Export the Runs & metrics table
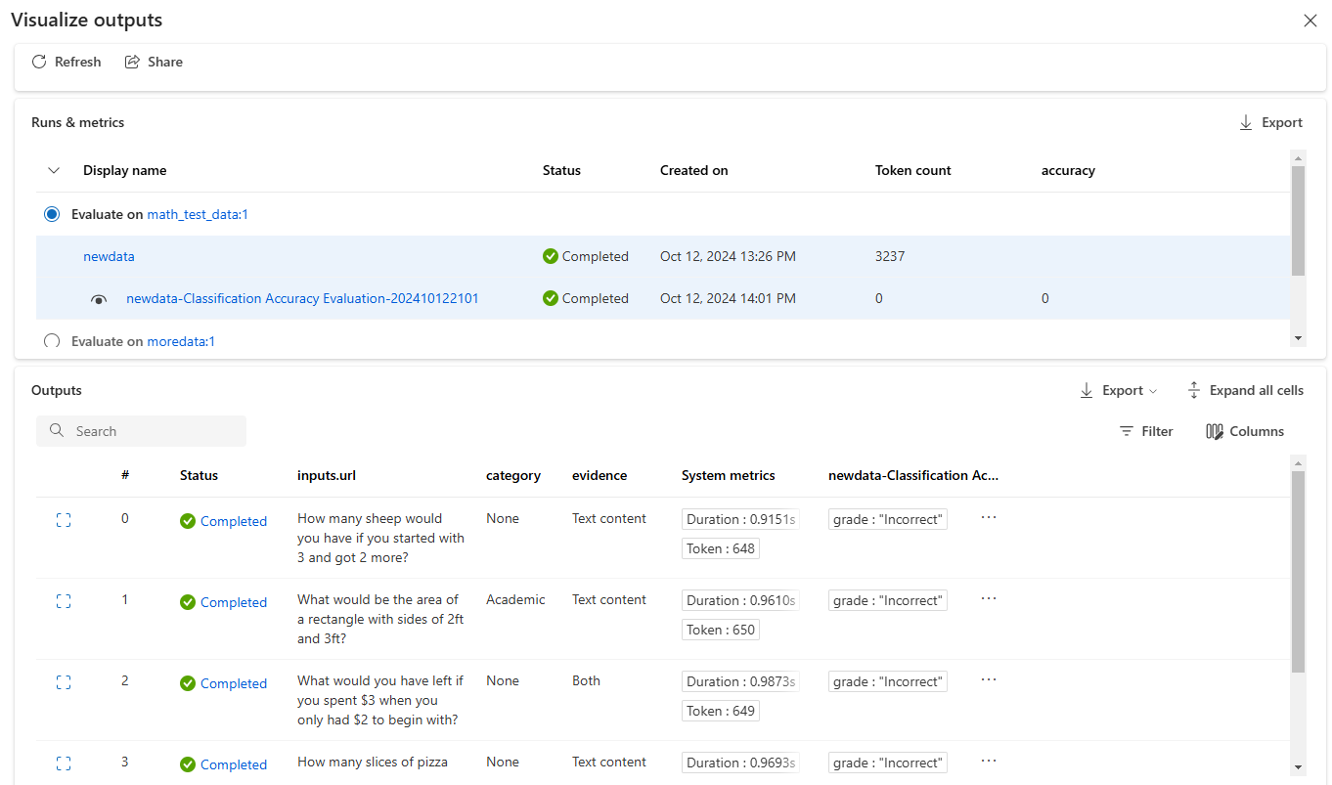1332x785 pixels. (1270, 122)
